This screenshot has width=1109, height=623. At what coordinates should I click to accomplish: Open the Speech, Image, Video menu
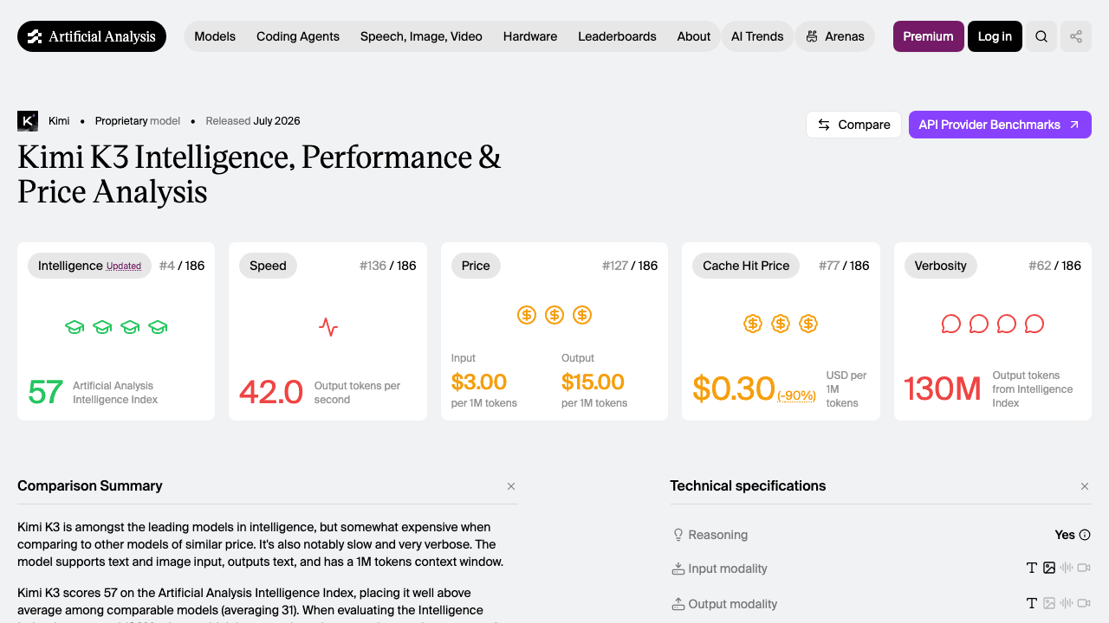pyautogui.click(x=421, y=36)
